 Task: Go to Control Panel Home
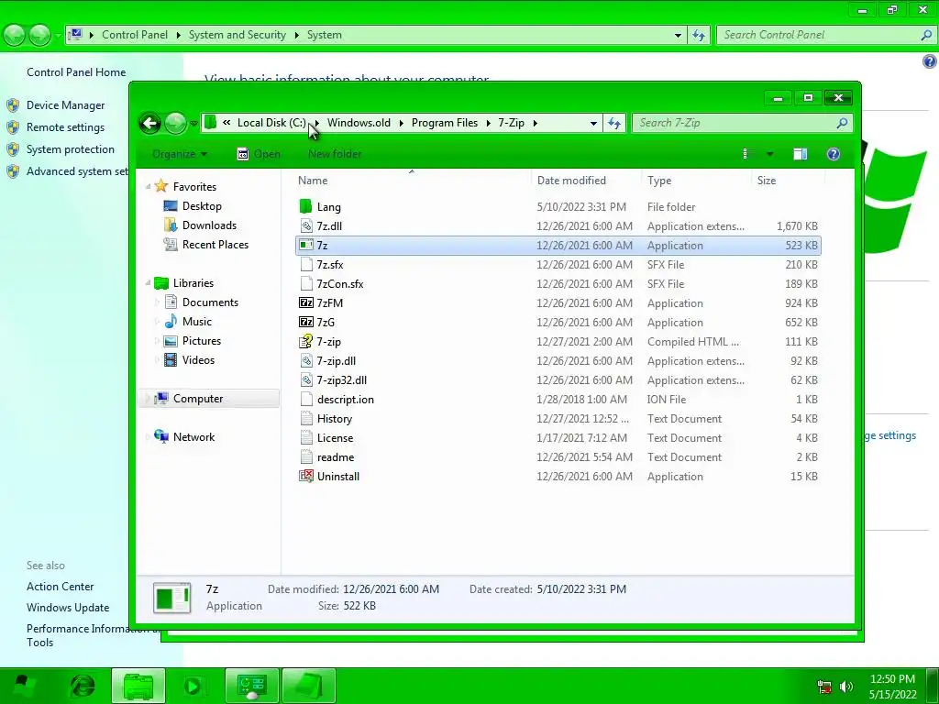tap(76, 72)
